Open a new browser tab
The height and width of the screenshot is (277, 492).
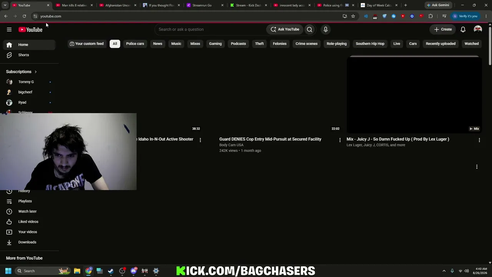[406, 5]
